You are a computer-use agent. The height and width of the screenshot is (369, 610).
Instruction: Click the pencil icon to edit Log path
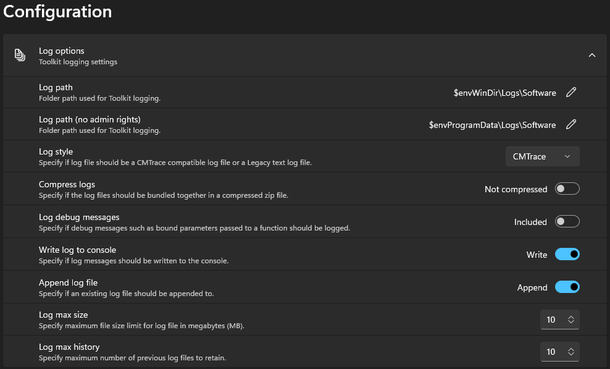click(x=570, y=92)
